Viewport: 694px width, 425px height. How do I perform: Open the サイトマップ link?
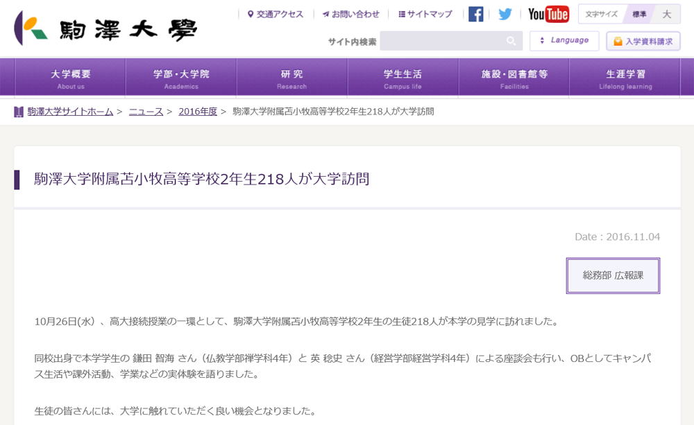coord(425,14)
